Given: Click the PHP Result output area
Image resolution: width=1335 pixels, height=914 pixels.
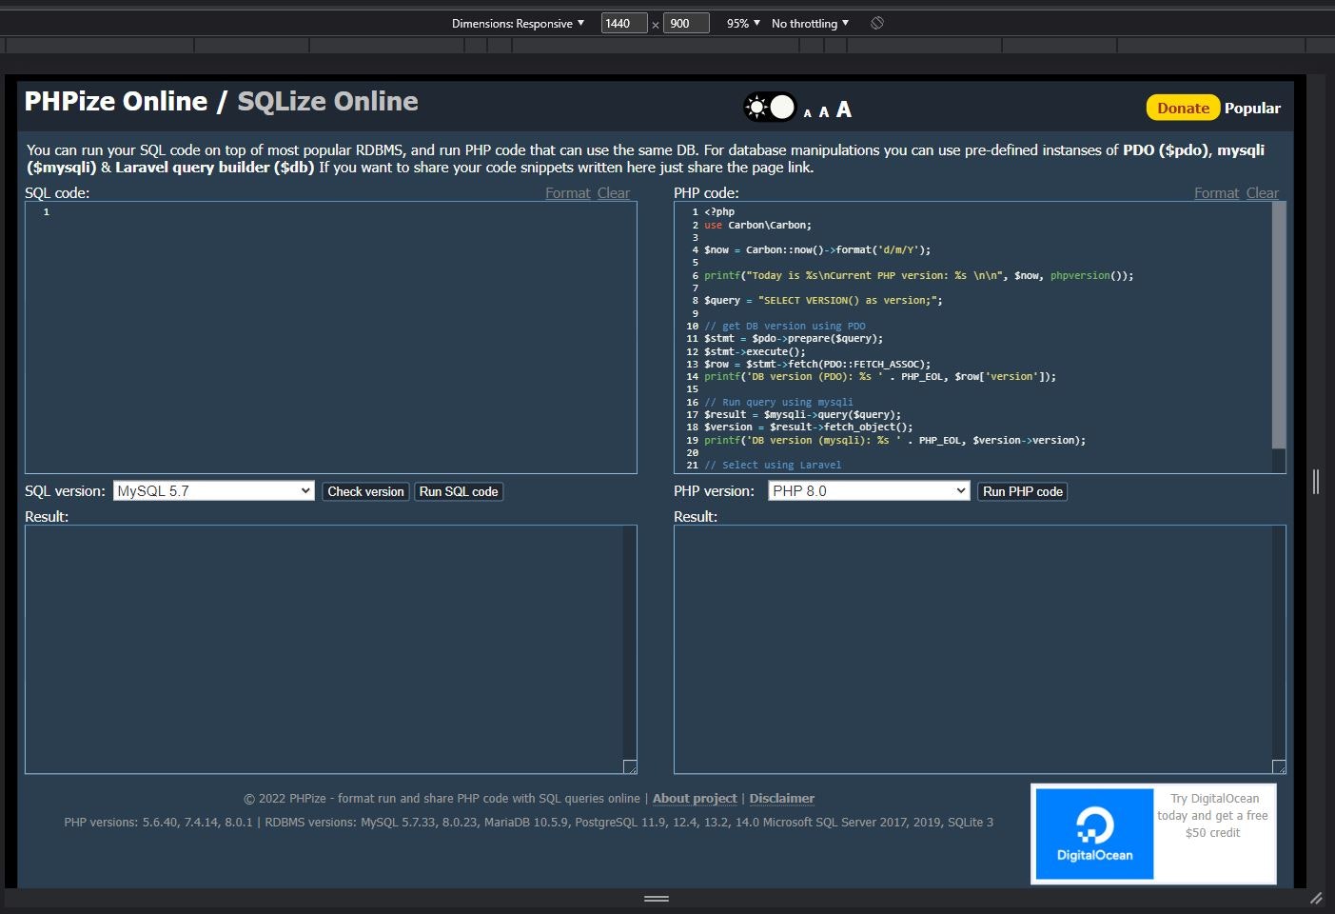Looking at the screenshot, I should [x=980, y=649].
